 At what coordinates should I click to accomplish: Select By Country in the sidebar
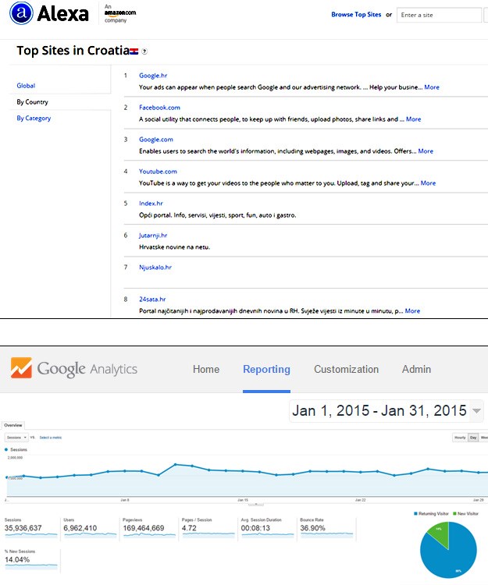32,102
